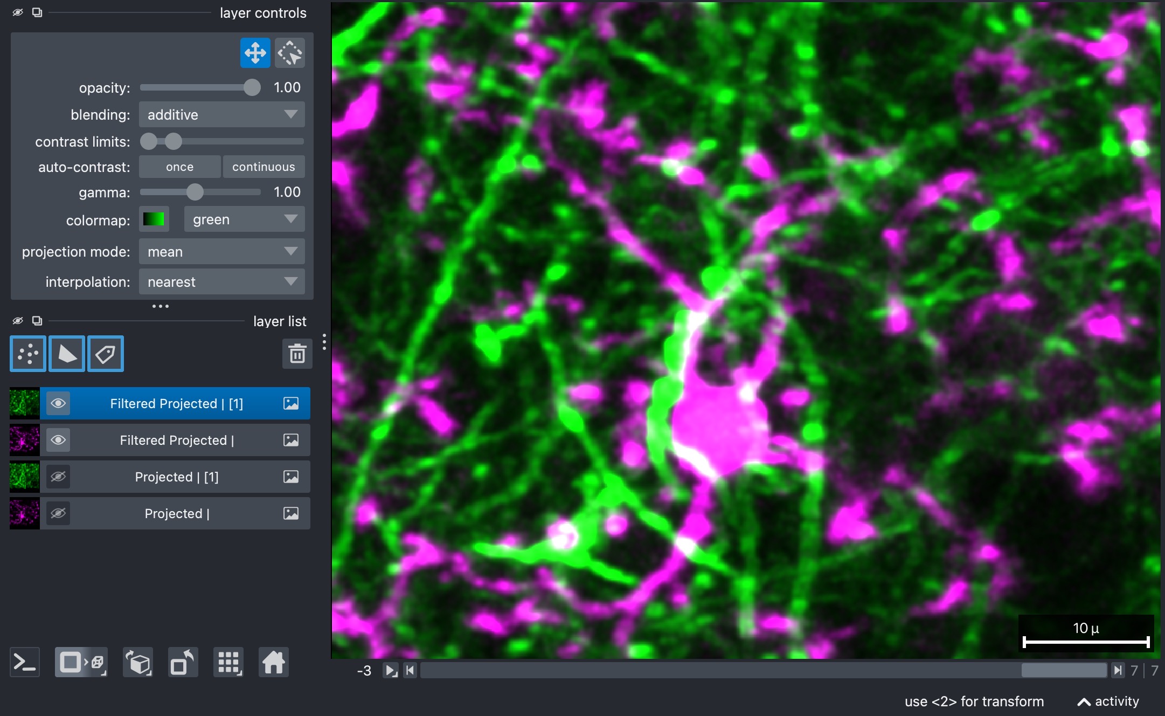This screenshot has height=716, width=1165.
Task: Show the Projected | [1] layer
Action: (x=58, y=477)
